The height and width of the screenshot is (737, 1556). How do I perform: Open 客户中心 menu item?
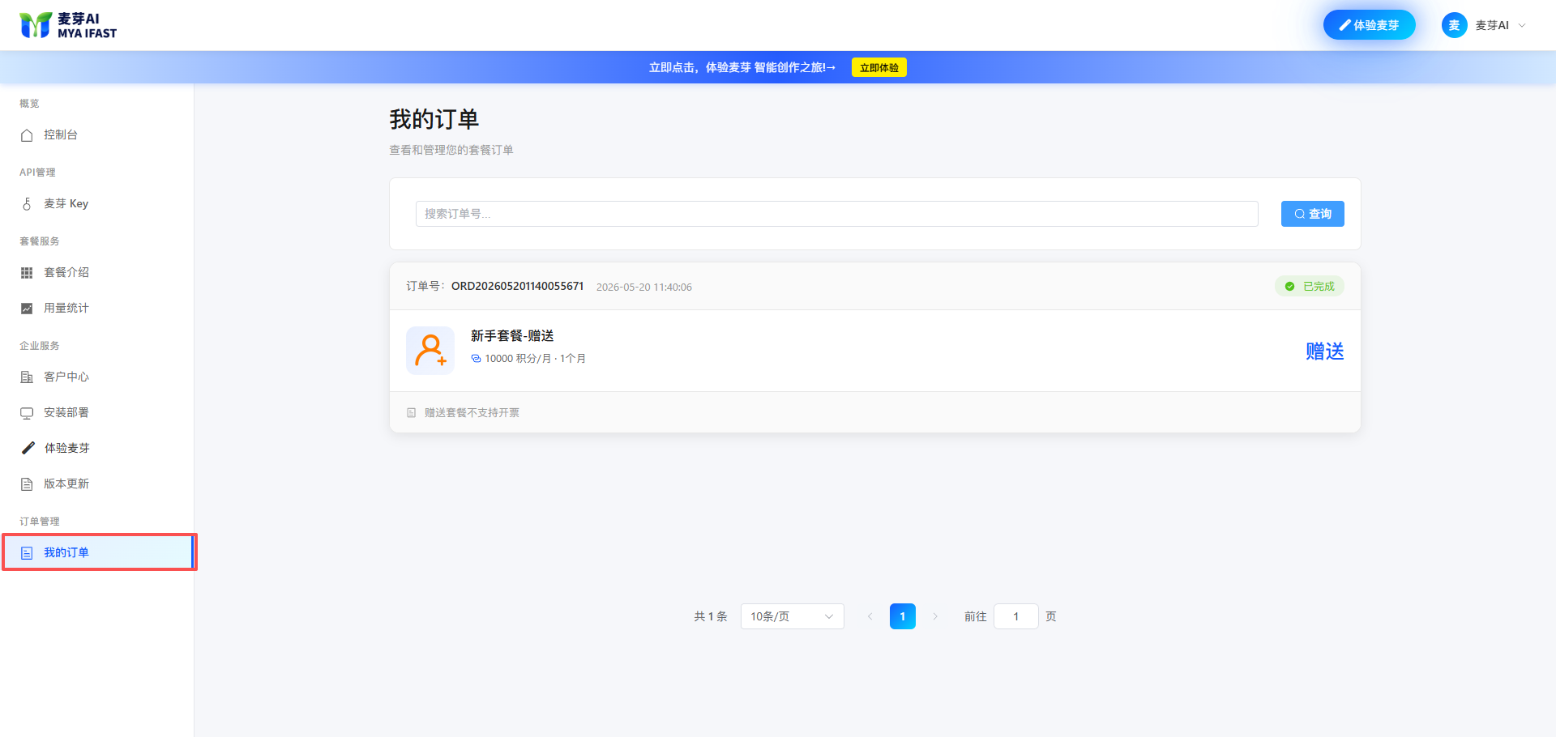(x=97, y=377)
